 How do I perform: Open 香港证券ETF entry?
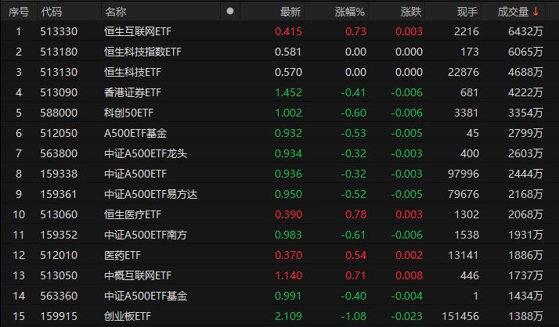[x=132, y=92]
